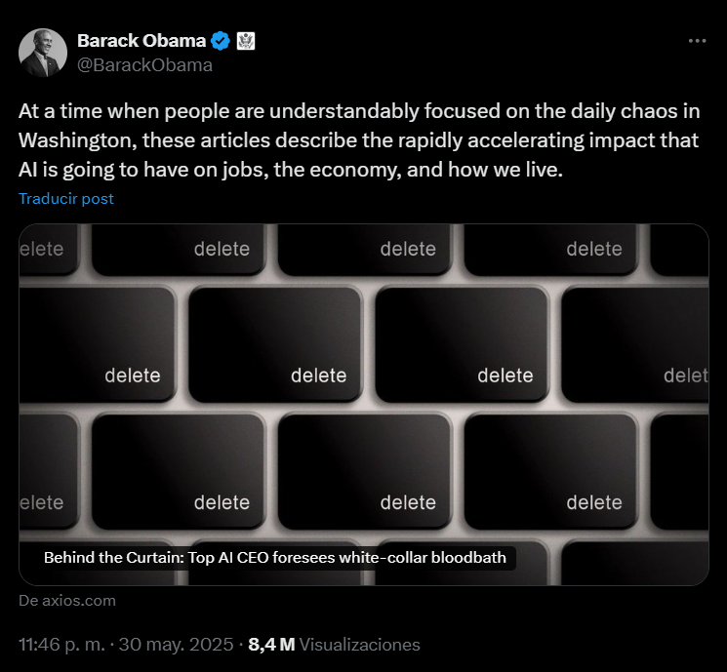Click the blue verified checkmark badge
Viewport: 727px width, 672px height.
click(221, 41)
